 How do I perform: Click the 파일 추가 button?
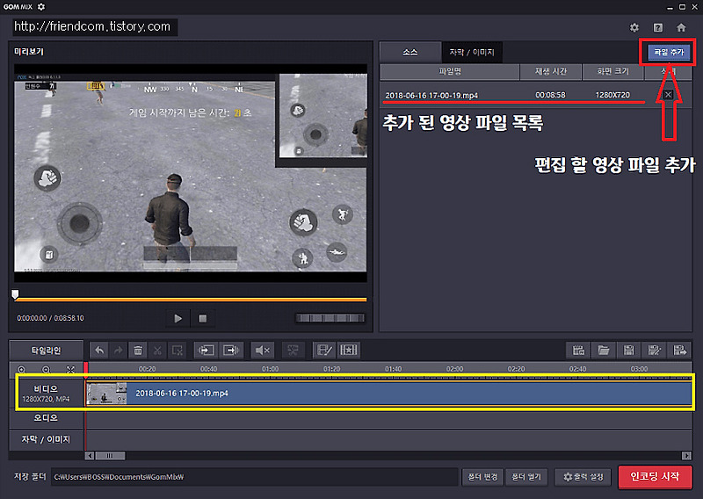point(669,53)
